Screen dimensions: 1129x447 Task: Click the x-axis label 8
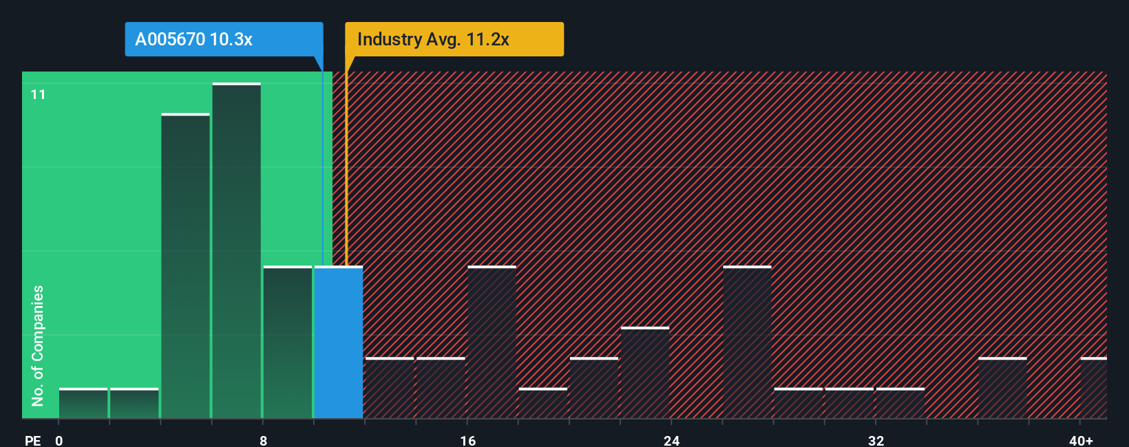(263, 440)
